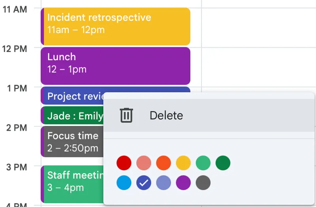Viewport: 316px width, 207px height.
Task: Pick the light pink flamingo swatch
Action: coord(144,163)
